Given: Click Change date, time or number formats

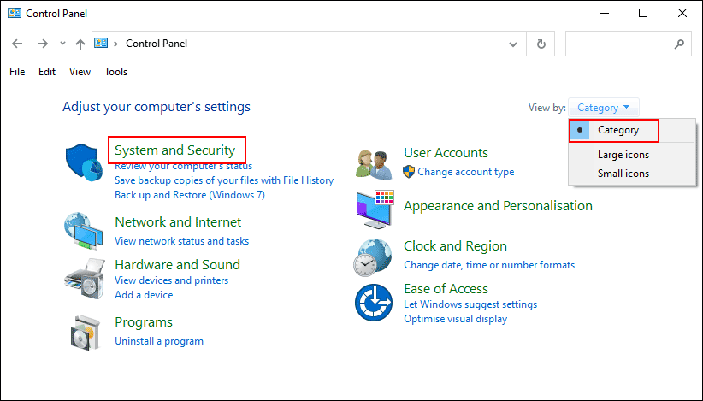Looking at the screenshot, I should click(489, 265).
